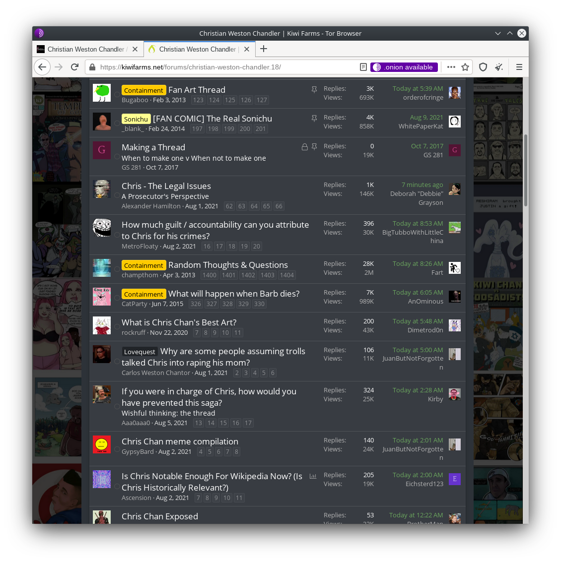This screenshot has width=561, height=562.
Task: Expand tab list chevron in title bar
Action: coord(498,33)
